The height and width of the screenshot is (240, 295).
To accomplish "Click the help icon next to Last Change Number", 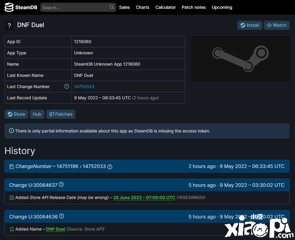I will pyautogui.click(x=66, y=86).
